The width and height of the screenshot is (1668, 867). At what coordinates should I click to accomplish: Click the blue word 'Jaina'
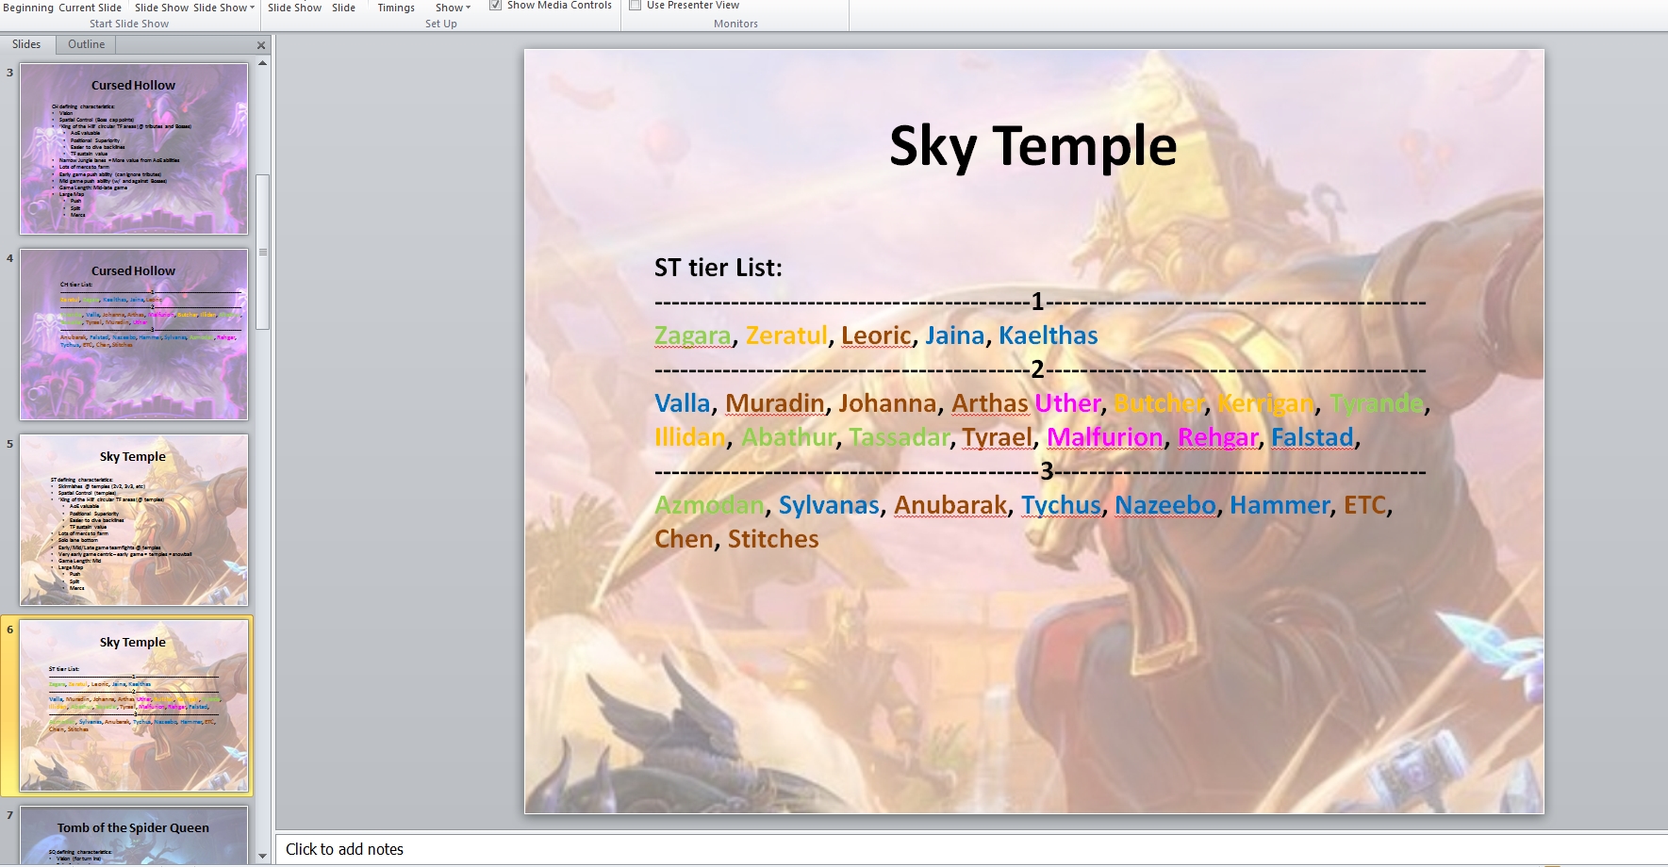coord(955,335)
